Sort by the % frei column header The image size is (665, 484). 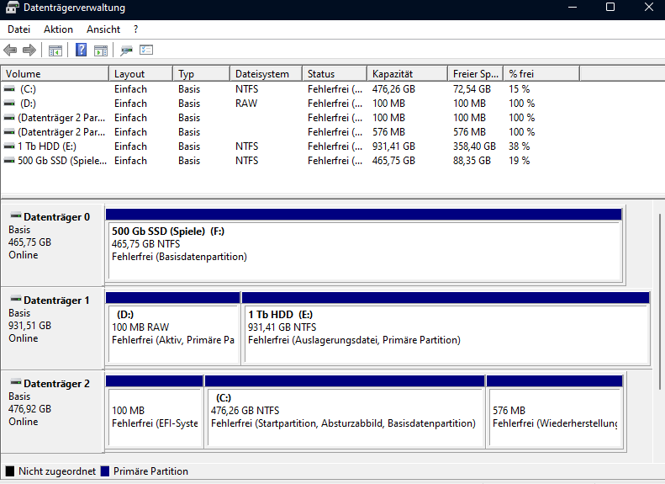tap(541, 74)
